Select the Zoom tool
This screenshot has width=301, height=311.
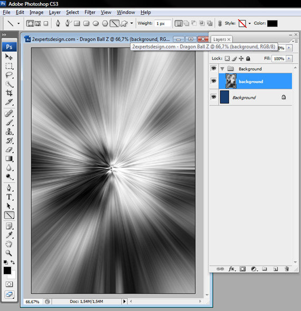click(x=9, y=253)
